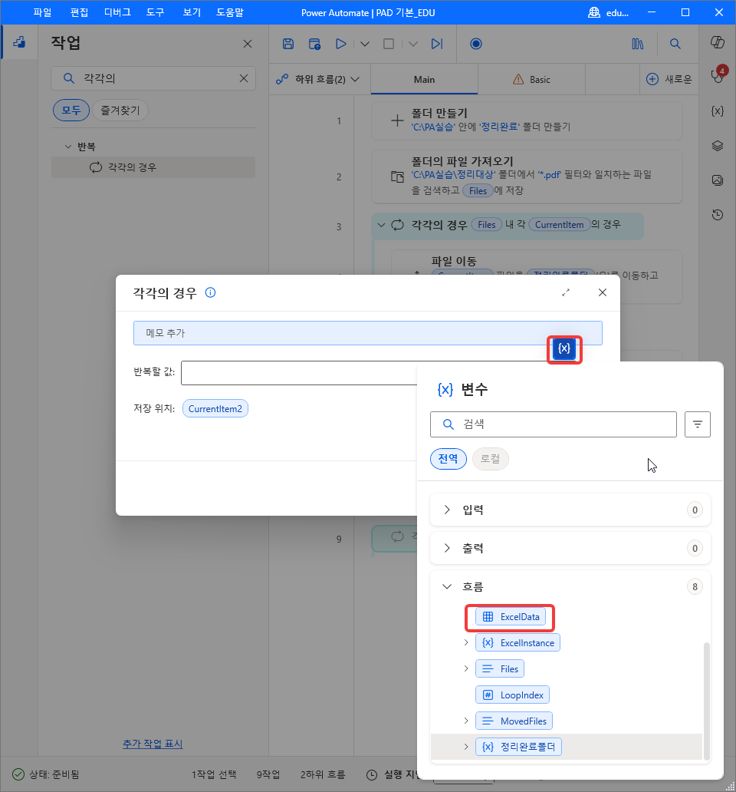Select the 모두 filter pill
This screenshot has width=736, height=792.
tap(71, 110)
